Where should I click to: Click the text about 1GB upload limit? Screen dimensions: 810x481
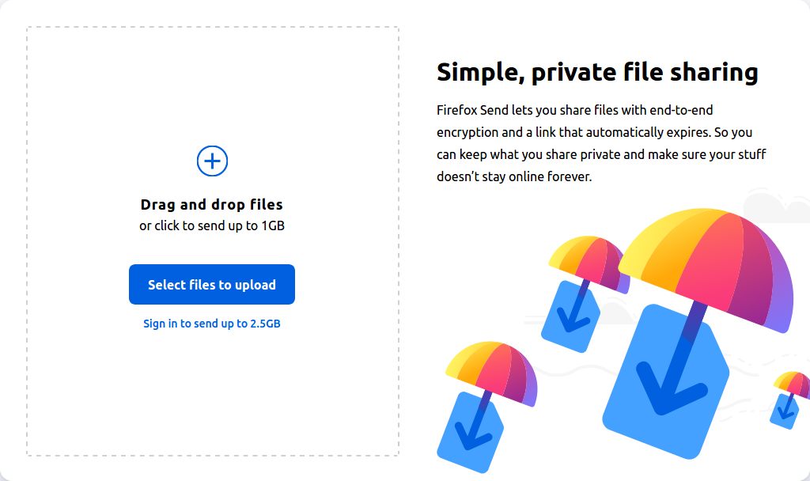211,225
